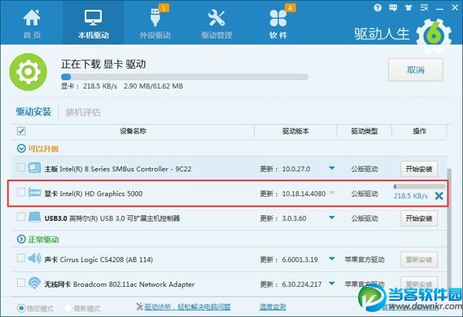Open version dropdown for 6.6001.3.19
The width and height of the screenshot is (463, 317).
click(x=332, y=259)
